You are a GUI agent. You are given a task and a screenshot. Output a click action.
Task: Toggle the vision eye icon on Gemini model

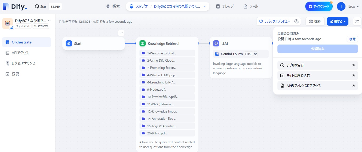point(256,54)
